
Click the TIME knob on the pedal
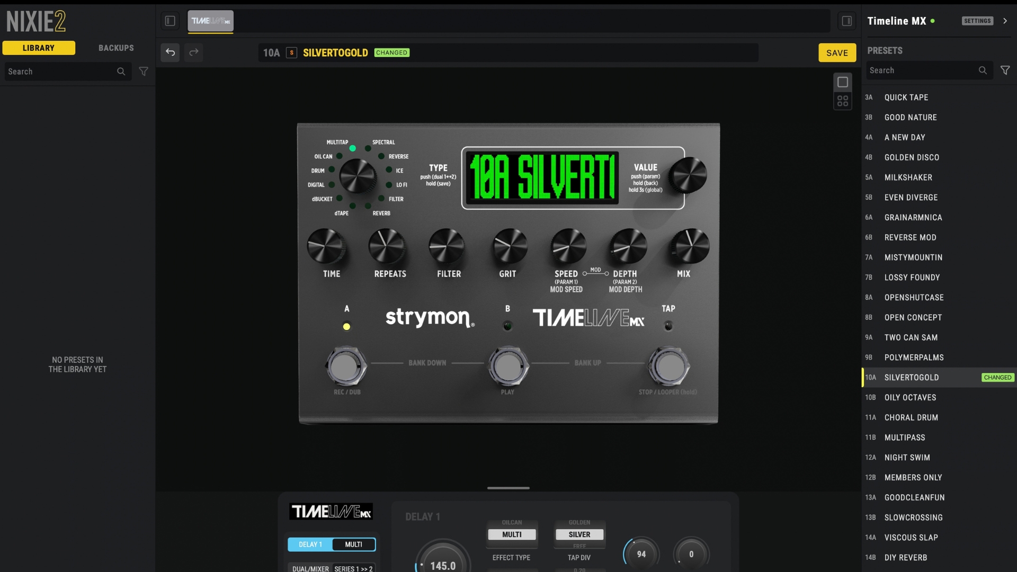[326, 246]
